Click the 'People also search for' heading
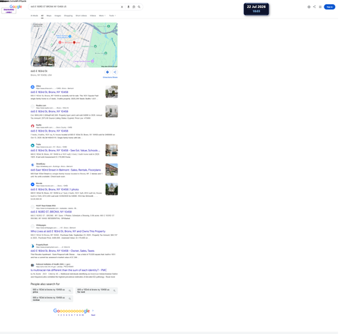The width and height of the screenshot is (340, 334). 45,284
